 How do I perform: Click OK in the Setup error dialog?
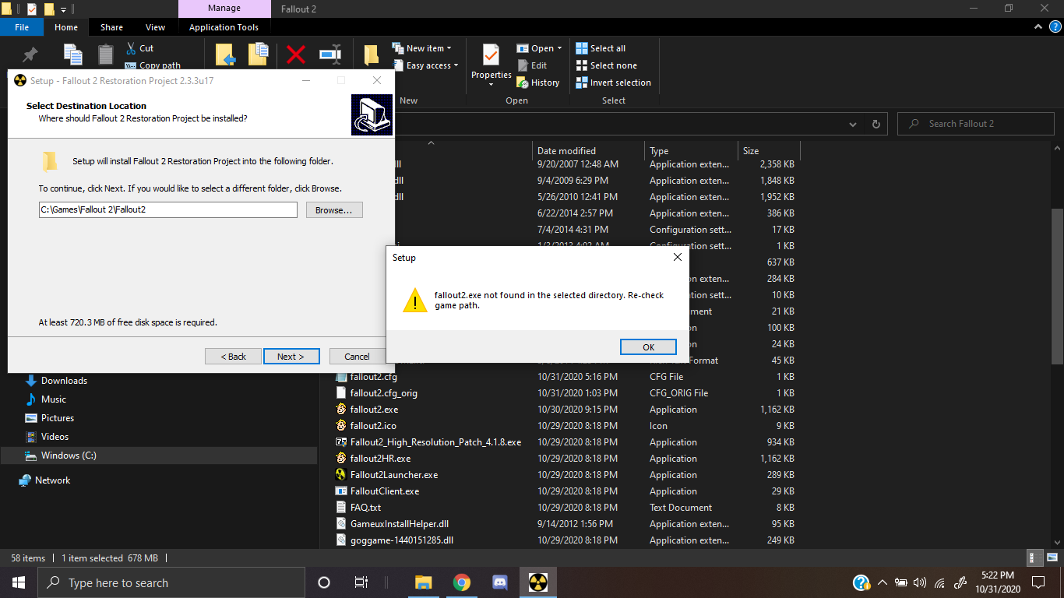click(x=648, y=347)
